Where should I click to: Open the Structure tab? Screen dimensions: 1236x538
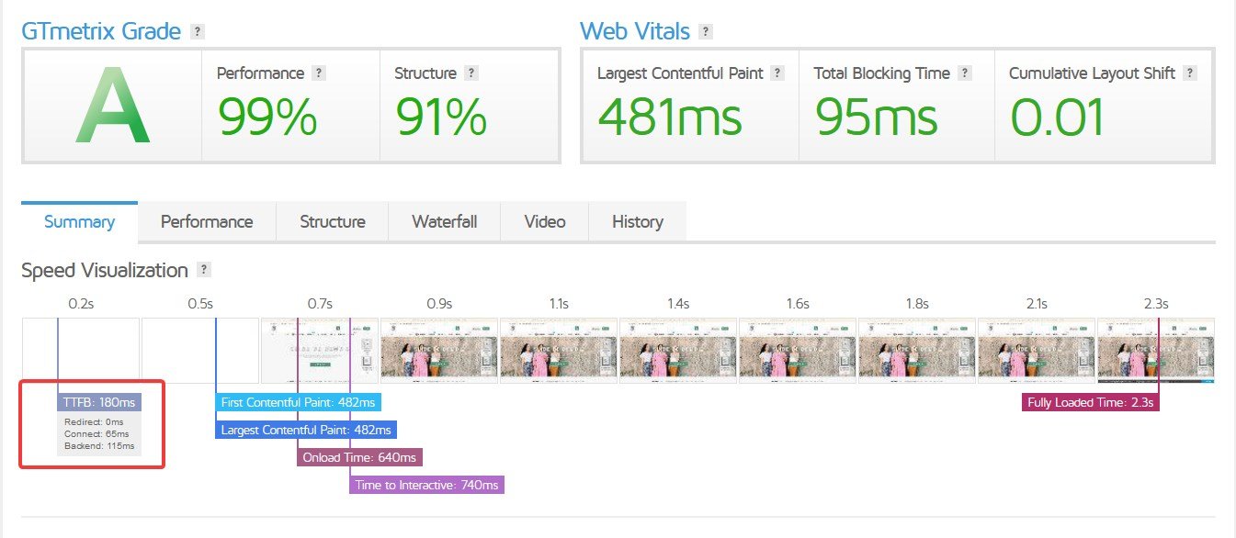point(333,222)
